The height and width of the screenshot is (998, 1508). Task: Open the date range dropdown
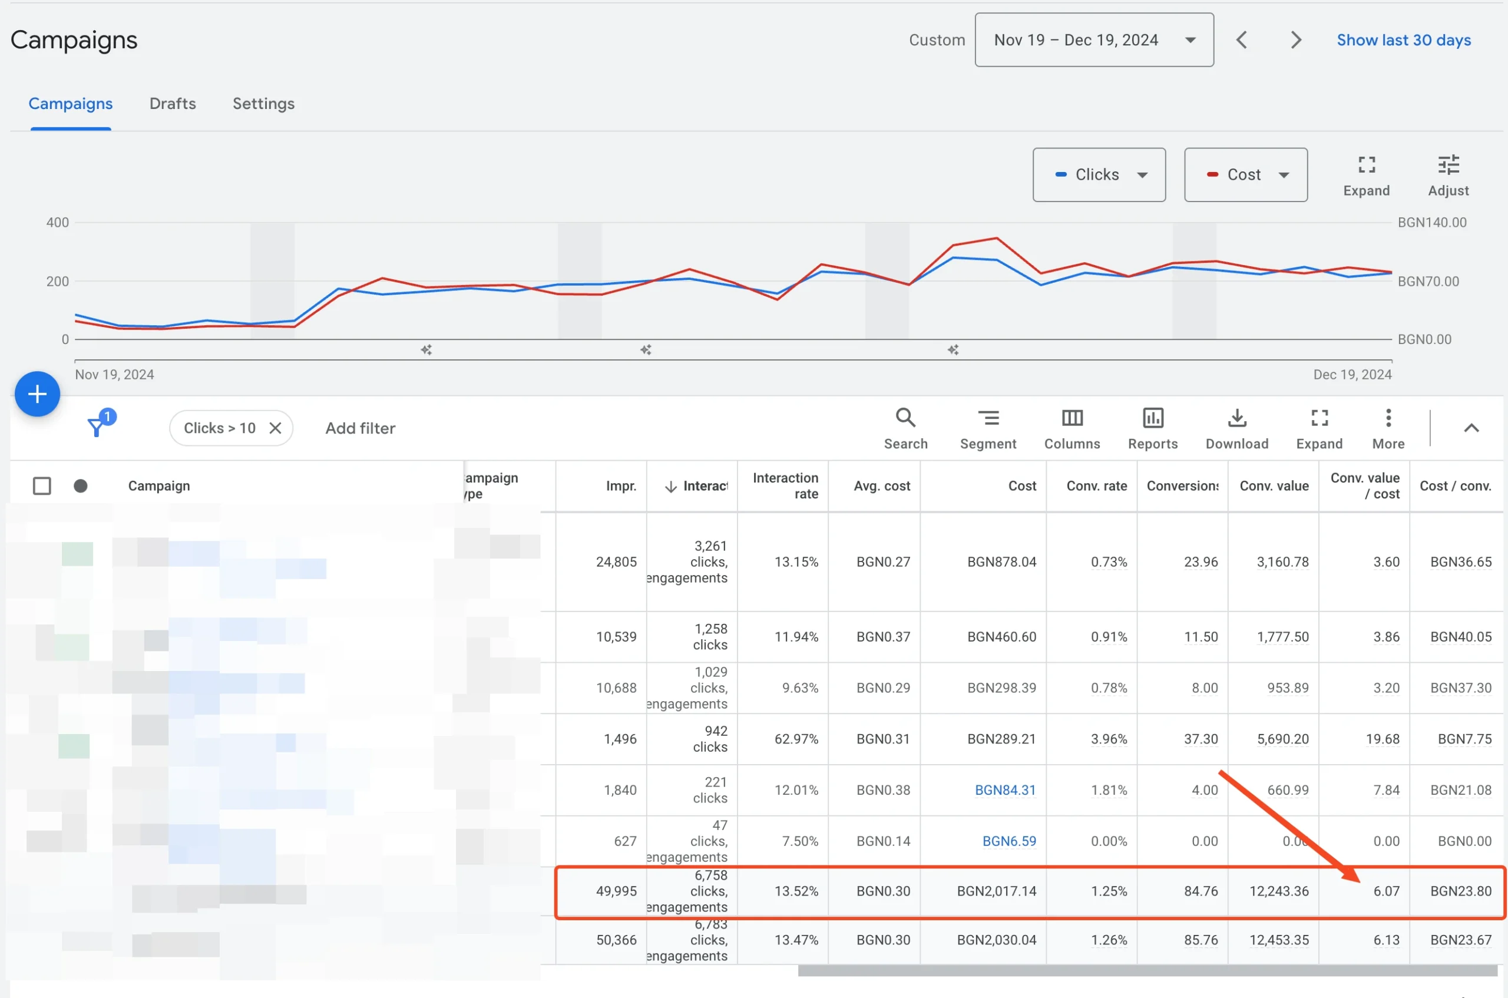tap(1093, 40)
